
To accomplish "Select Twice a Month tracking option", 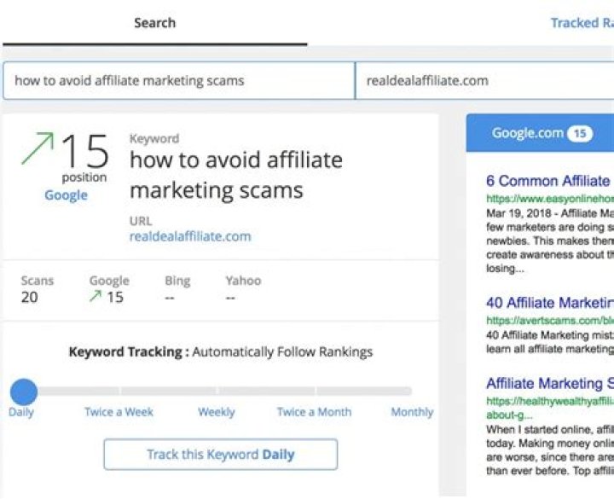I will pyautogui.click(x=314, y=412).
